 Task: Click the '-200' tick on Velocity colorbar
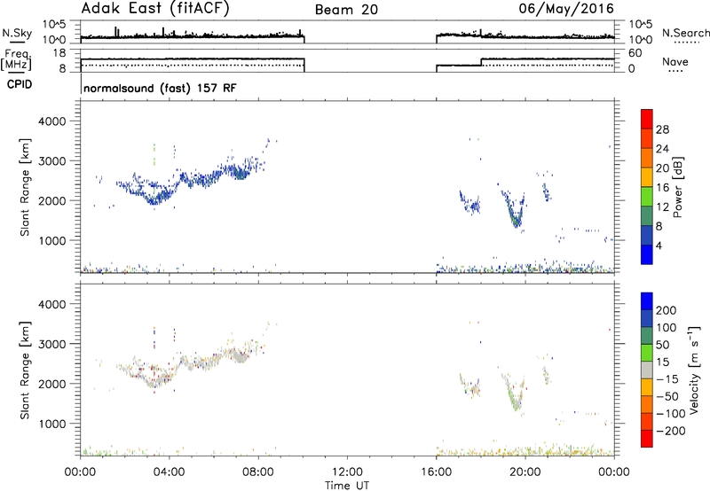click(x=669, y=431)
